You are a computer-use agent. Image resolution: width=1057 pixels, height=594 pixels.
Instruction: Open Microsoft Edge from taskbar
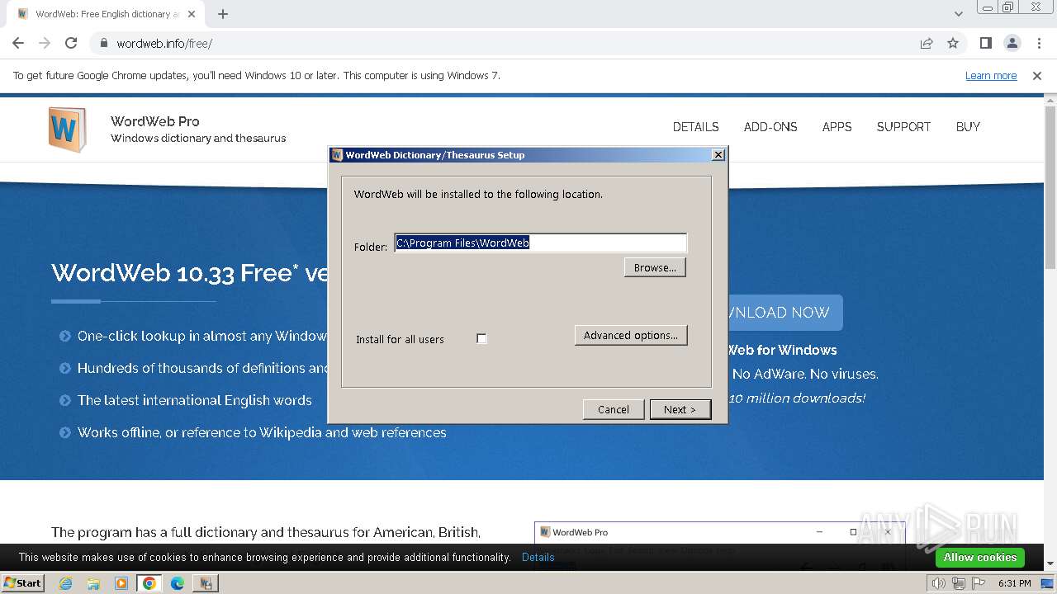178,583
